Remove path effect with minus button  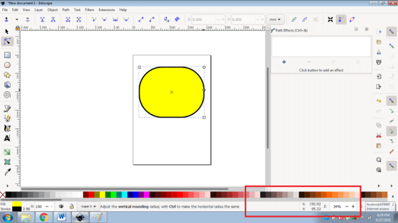309,62
